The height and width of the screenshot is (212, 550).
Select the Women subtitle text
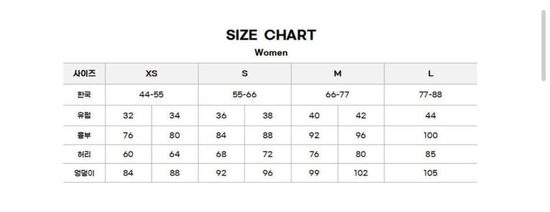(x=271, y=53)
